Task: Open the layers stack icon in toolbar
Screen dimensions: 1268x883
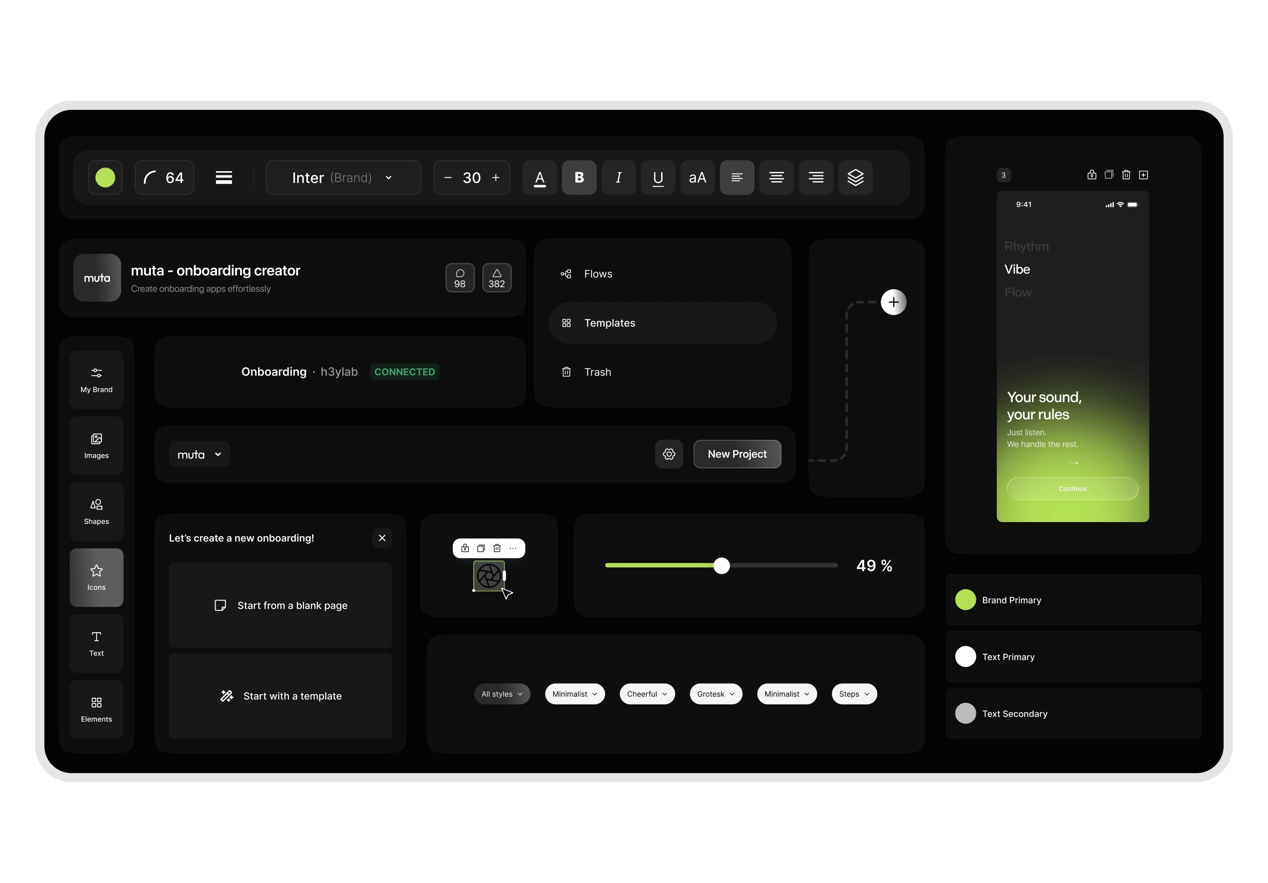Action: (x=855, y=177)
